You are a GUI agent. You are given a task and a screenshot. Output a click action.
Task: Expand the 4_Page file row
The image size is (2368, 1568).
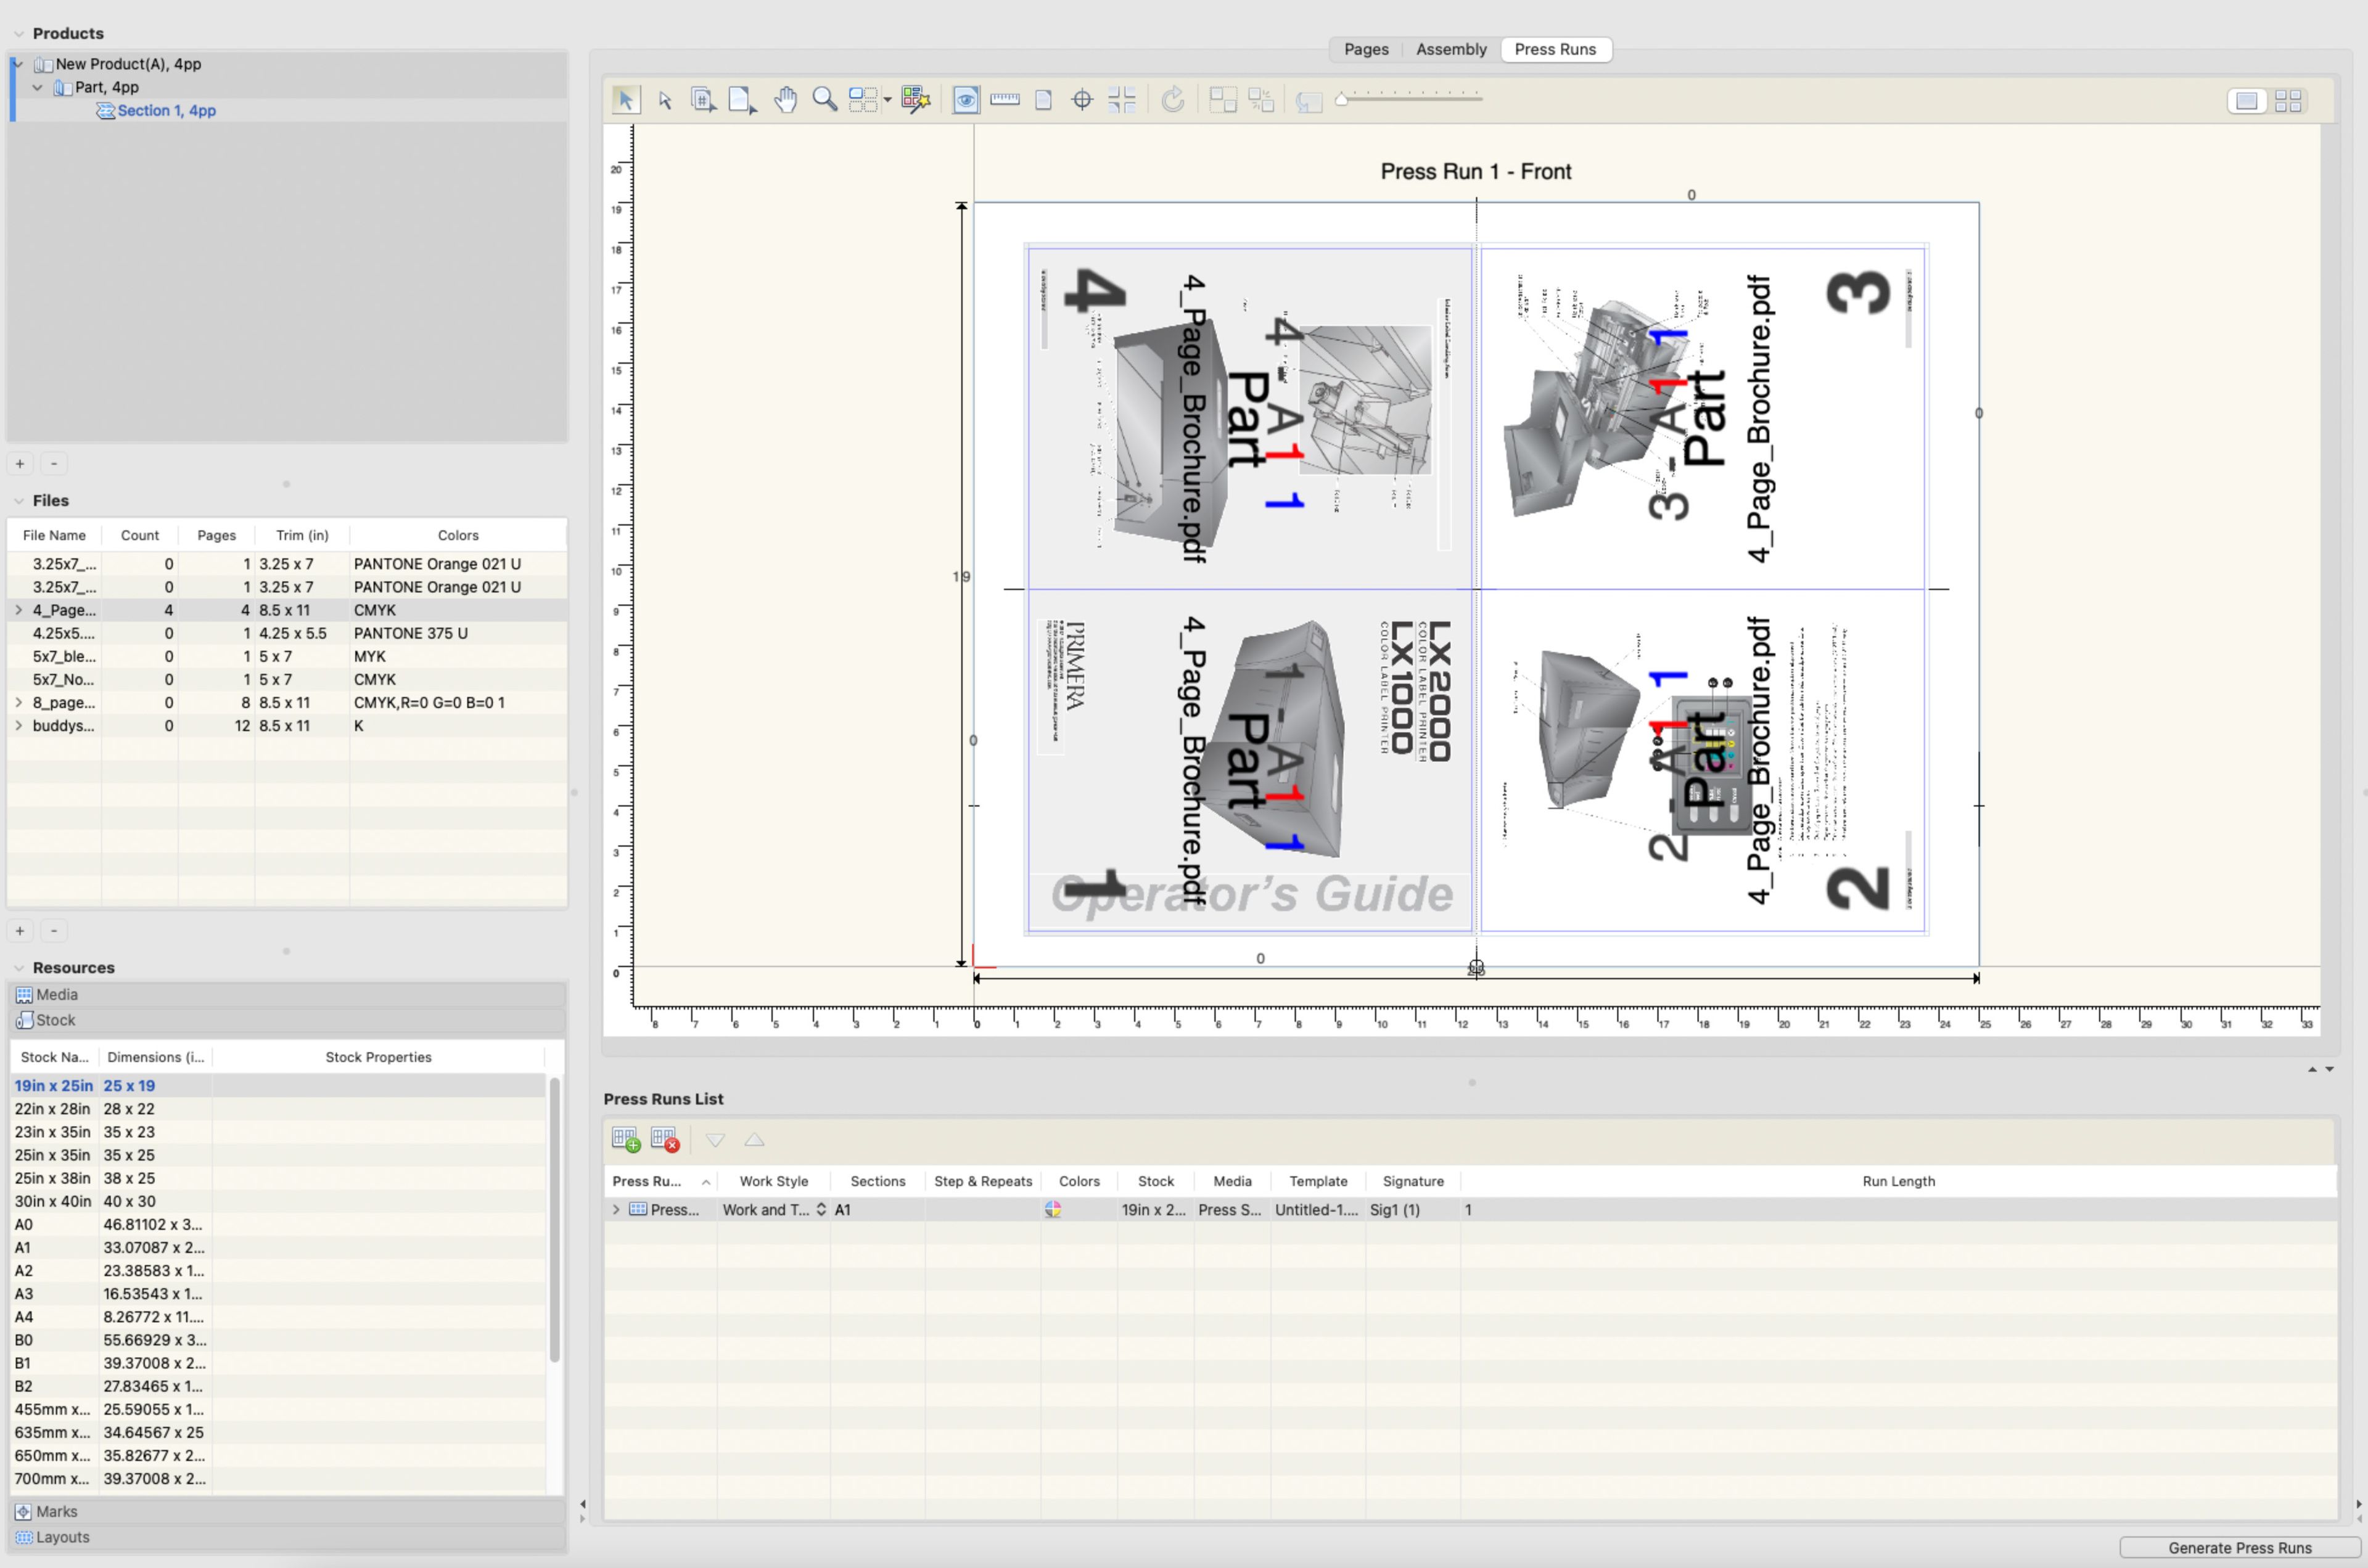[x=18, y=610]
